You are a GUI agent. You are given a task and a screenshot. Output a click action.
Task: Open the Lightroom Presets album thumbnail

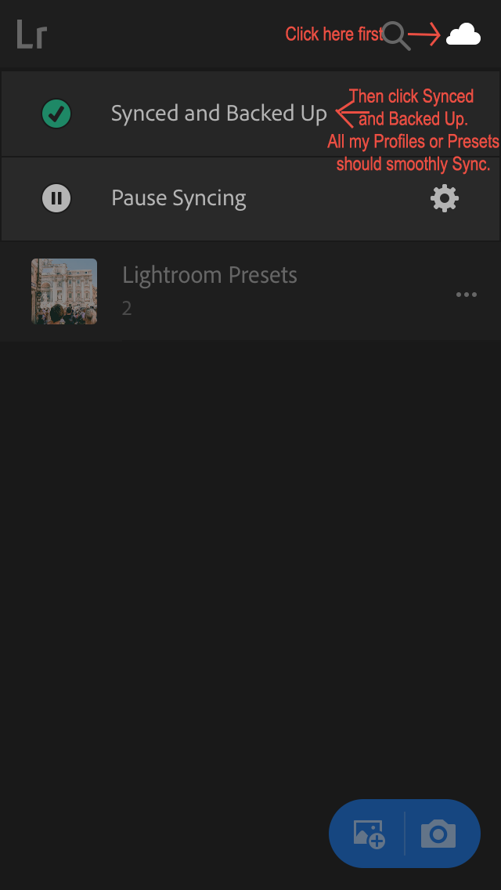[x=64, y=291]
